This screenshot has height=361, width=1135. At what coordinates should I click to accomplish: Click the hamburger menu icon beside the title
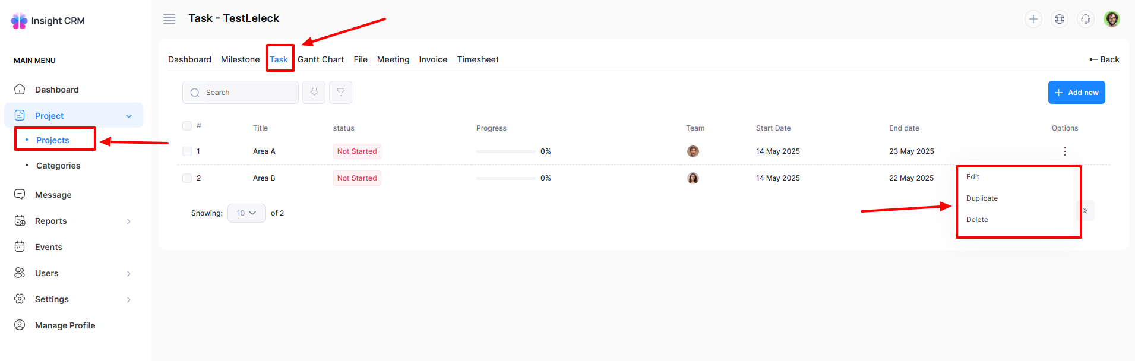169,19
